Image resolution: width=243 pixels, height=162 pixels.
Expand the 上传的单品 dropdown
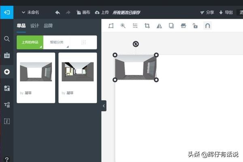click(30, 42)
